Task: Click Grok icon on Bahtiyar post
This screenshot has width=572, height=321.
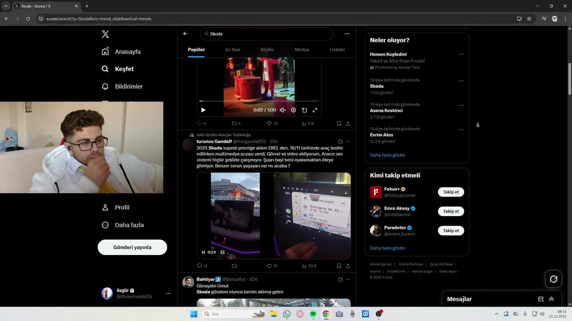Action: [x=341, y=280]
